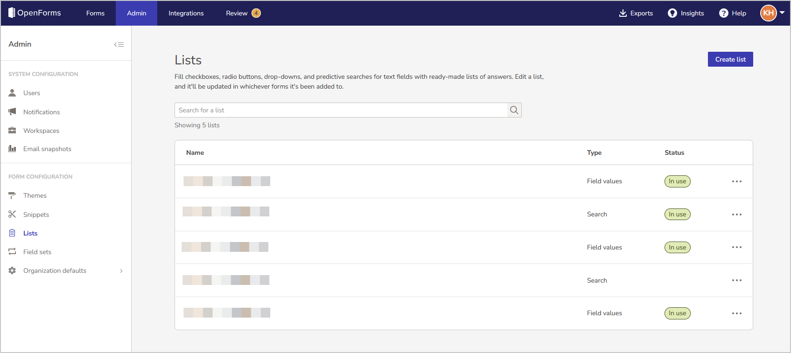Screen dimensions: 791x353
Task: Click the Themes paint roller icon
Action: click(12, 195)
